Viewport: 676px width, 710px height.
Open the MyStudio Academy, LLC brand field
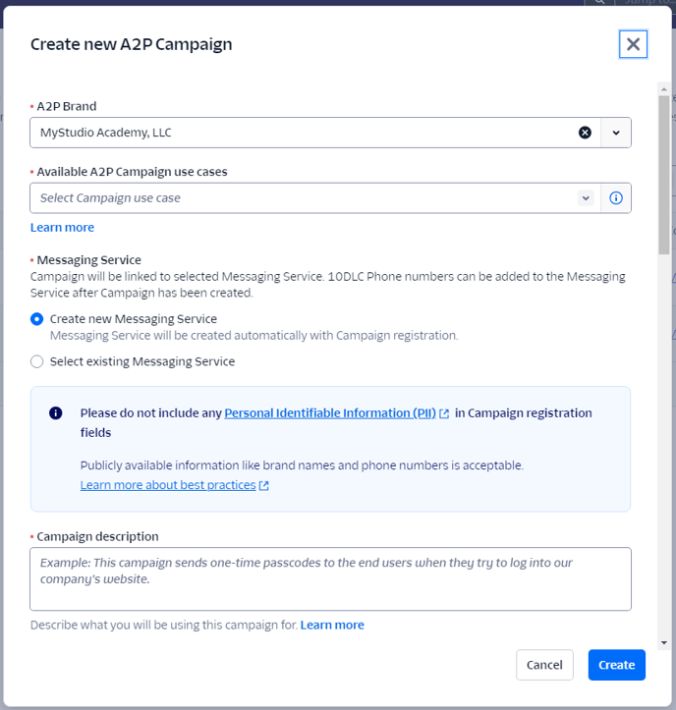pos(314,133)
